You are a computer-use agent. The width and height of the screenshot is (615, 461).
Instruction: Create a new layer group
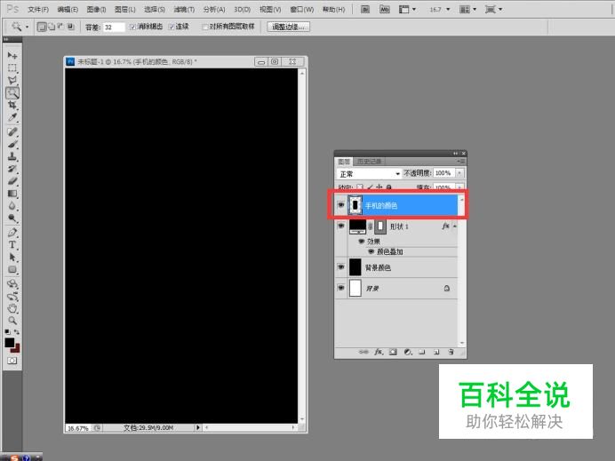(422, 352)
